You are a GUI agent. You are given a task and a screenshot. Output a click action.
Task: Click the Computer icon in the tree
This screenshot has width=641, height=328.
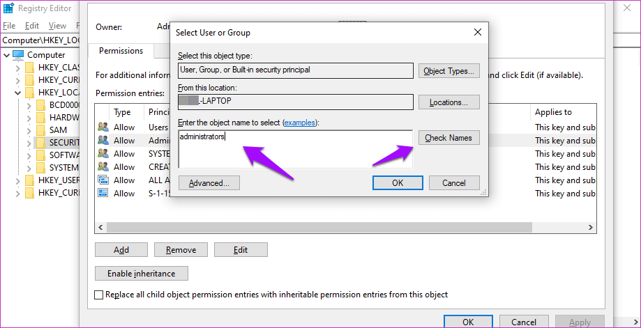18,55
